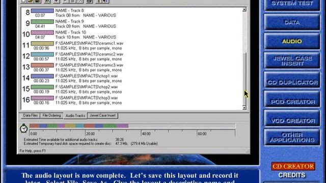Select track 9 'NAME - Track 9'
The width and height of the screenshot is (326, 183).
(70, 21)
